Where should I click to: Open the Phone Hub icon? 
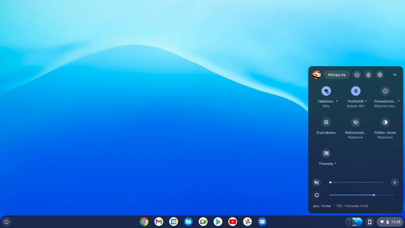click(x=370, y=222)
